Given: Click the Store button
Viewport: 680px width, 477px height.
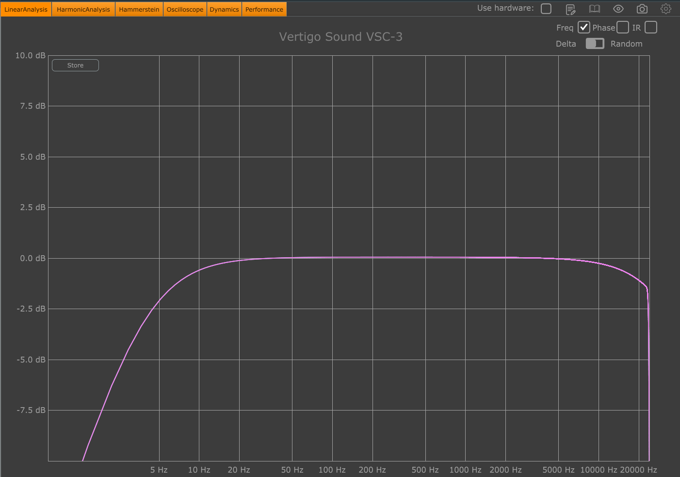Looking at the screenshot, I should [x=75, y=66].
